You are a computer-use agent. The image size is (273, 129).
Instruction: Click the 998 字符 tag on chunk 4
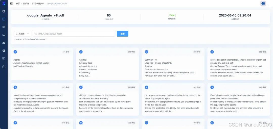263,52
